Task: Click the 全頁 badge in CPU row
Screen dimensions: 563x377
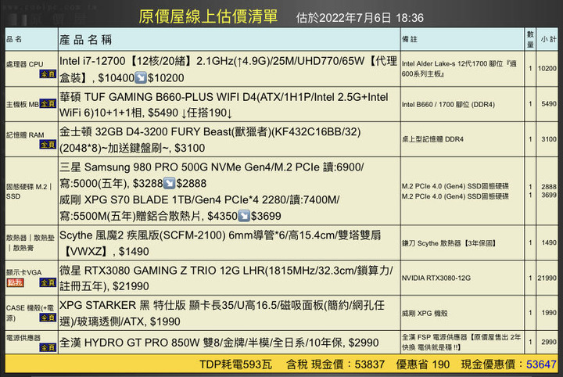Action: (48, 74)
